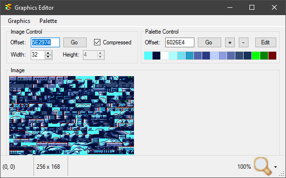Click the magnifying glass zoom icon
The width and height of the screenshot is (286, 178).
coord(263,166)
